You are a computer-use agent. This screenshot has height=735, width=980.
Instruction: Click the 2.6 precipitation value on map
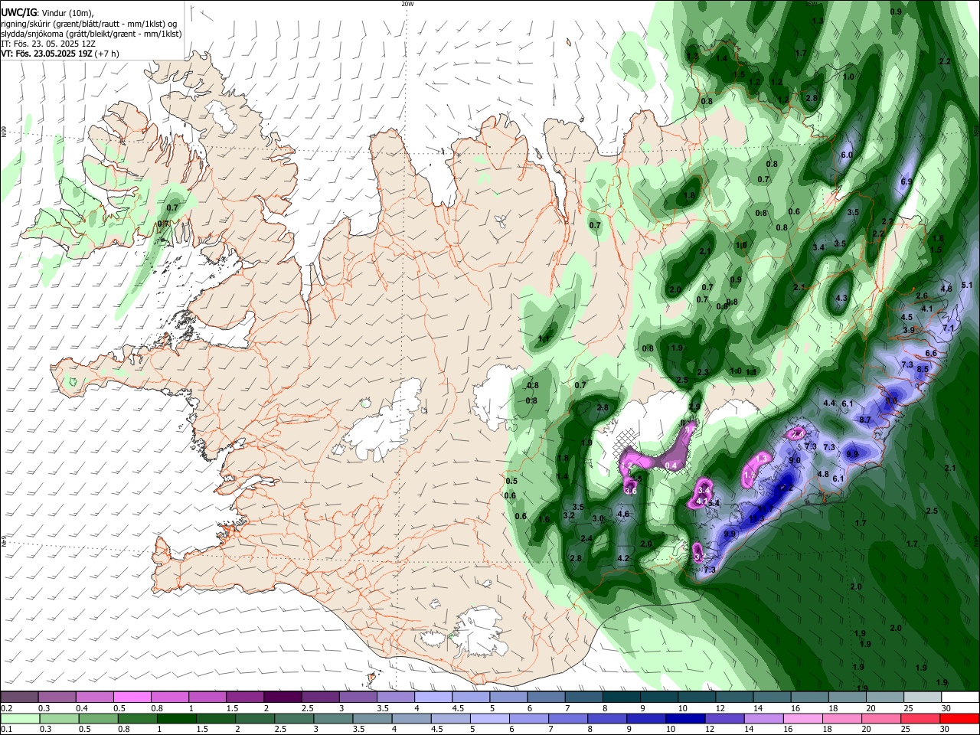point(922,296)
